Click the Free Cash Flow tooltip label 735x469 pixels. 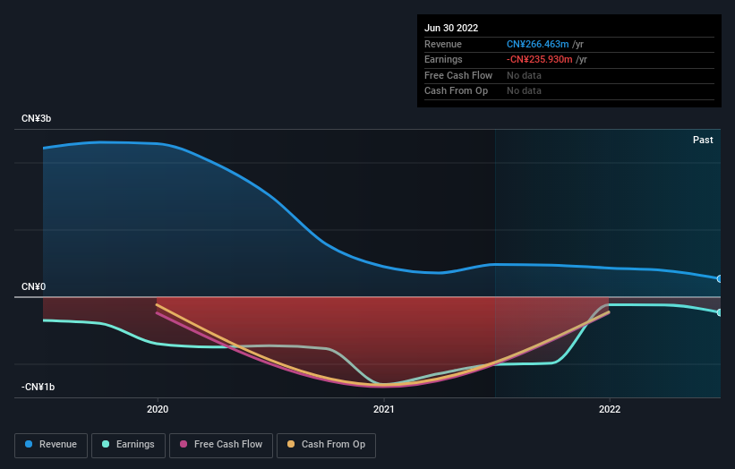click(458, 75)
